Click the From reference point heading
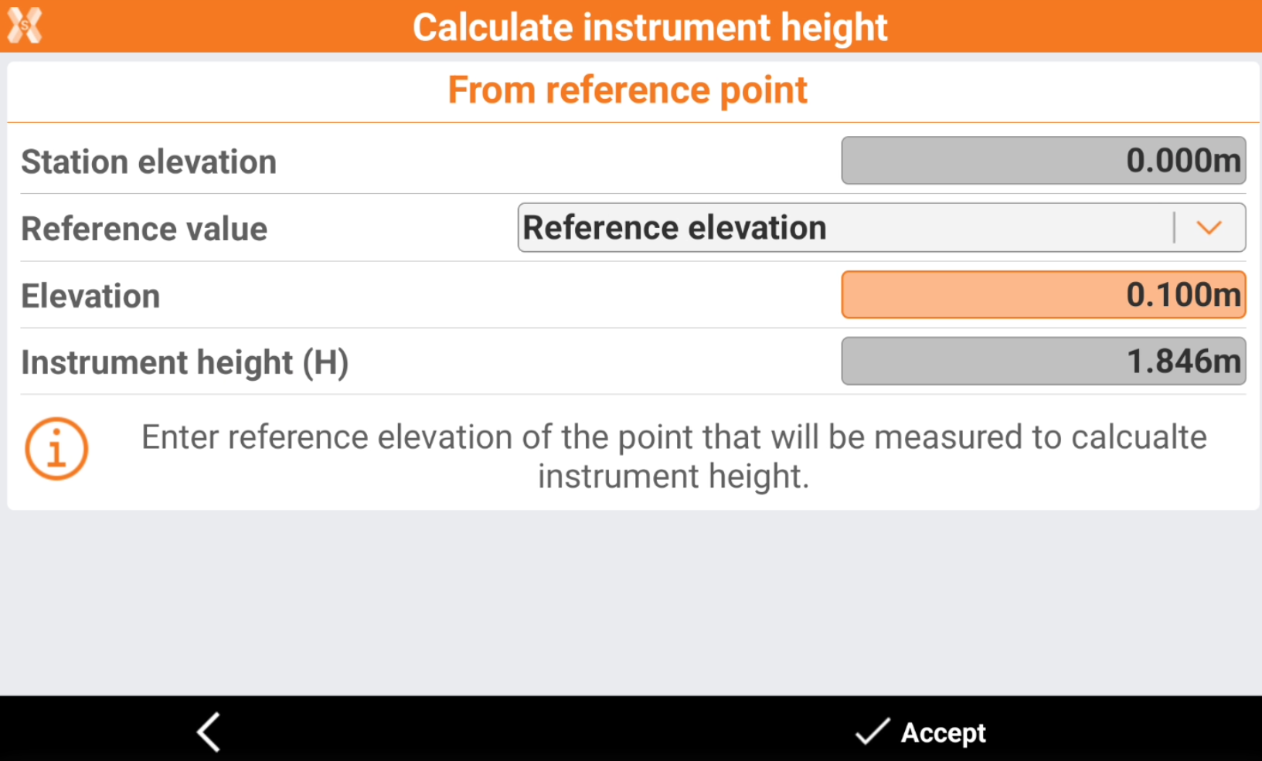This screenshot has width=1262, height=761. pyautogui.click(x=628, y=90)
